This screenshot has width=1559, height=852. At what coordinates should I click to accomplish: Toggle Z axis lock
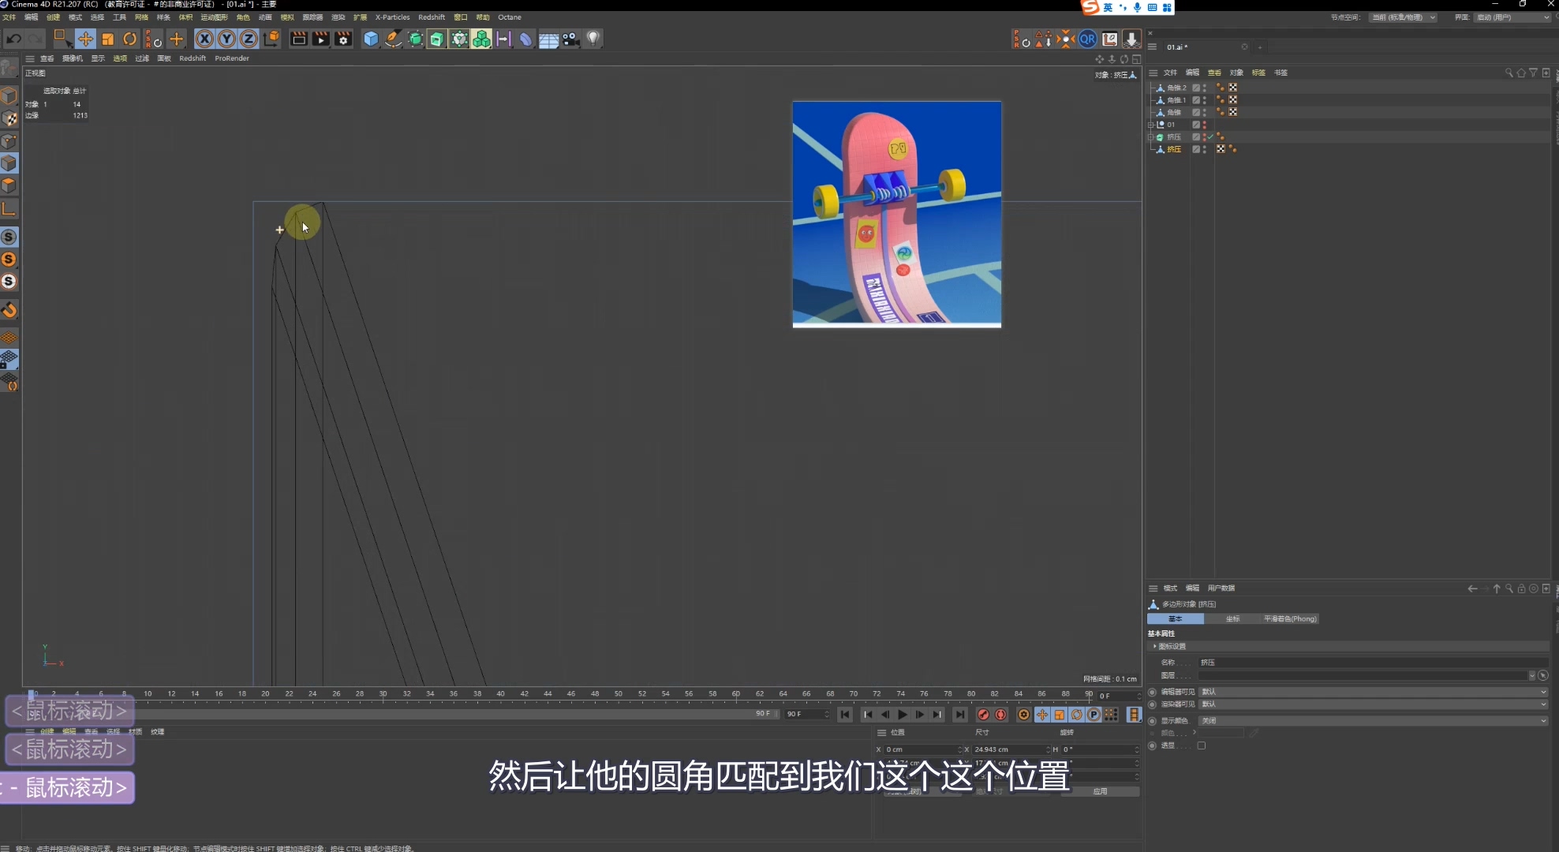[x=249, y=39]
